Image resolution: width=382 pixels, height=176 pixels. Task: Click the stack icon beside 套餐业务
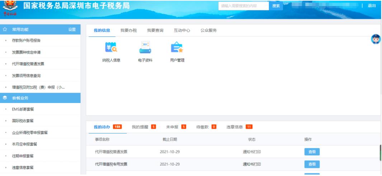click(x=5, y=98)
